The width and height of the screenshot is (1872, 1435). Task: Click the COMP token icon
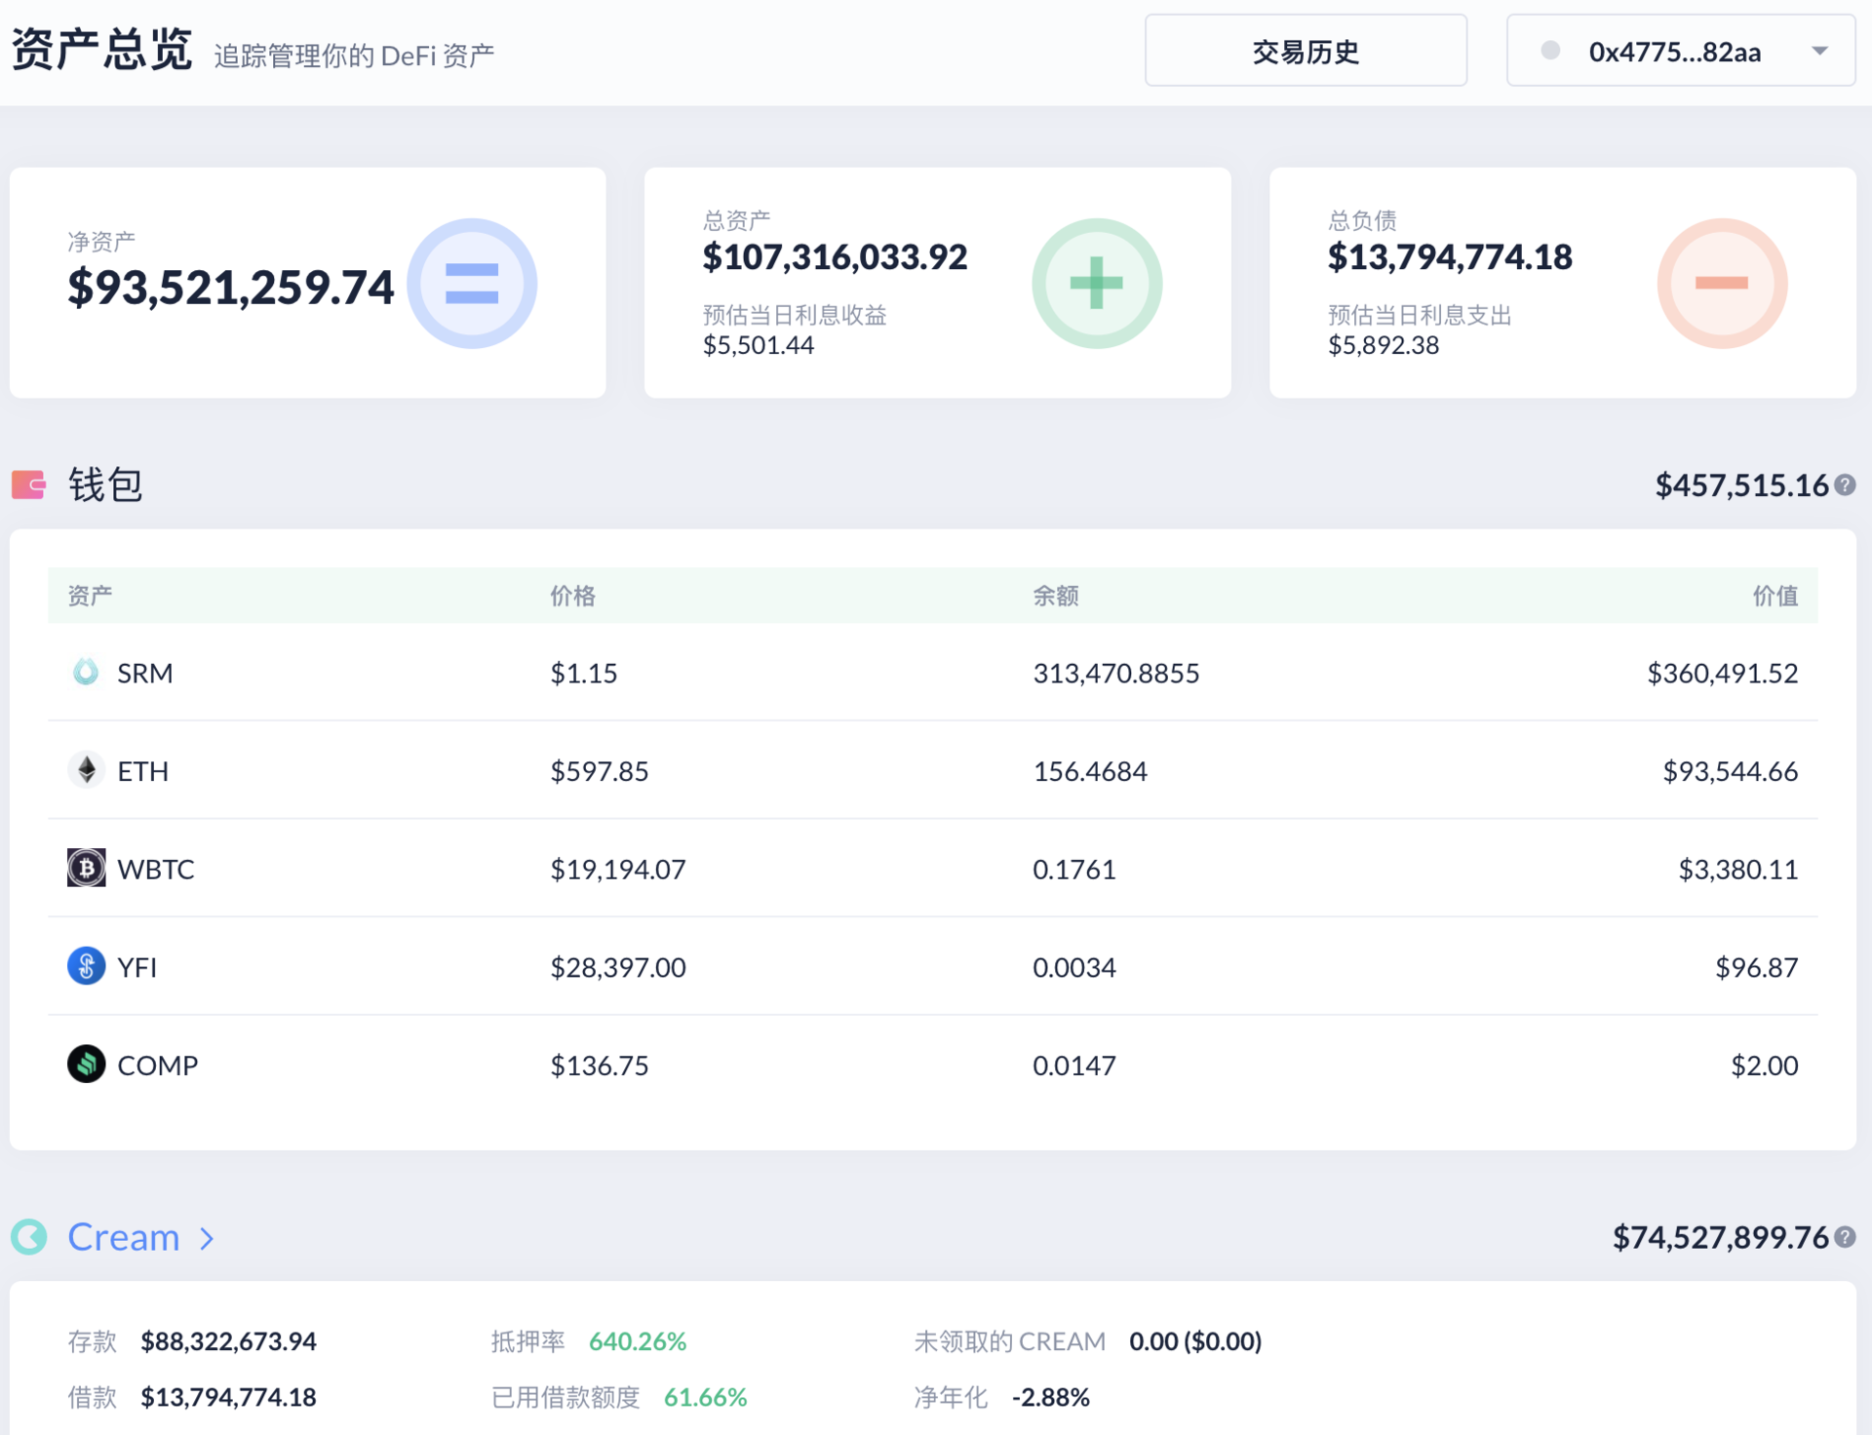click(x=86, y=1065)
